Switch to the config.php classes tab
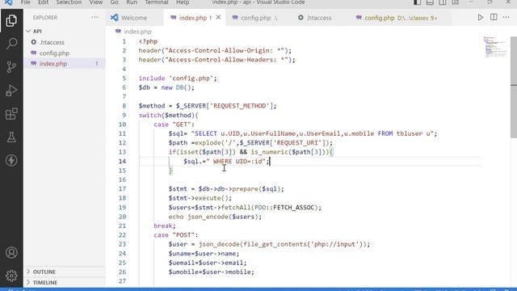Image resolution: width=517 pixels, height=291 pixels. coord(401,18)
